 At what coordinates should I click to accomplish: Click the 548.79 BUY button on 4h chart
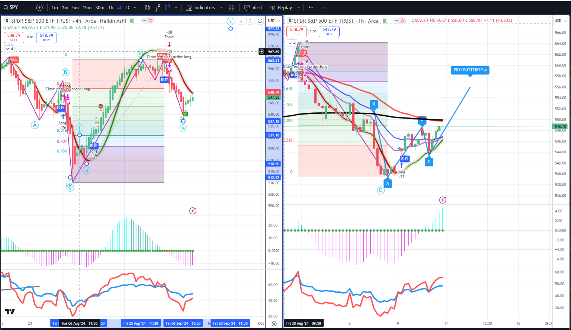[46, 38]
